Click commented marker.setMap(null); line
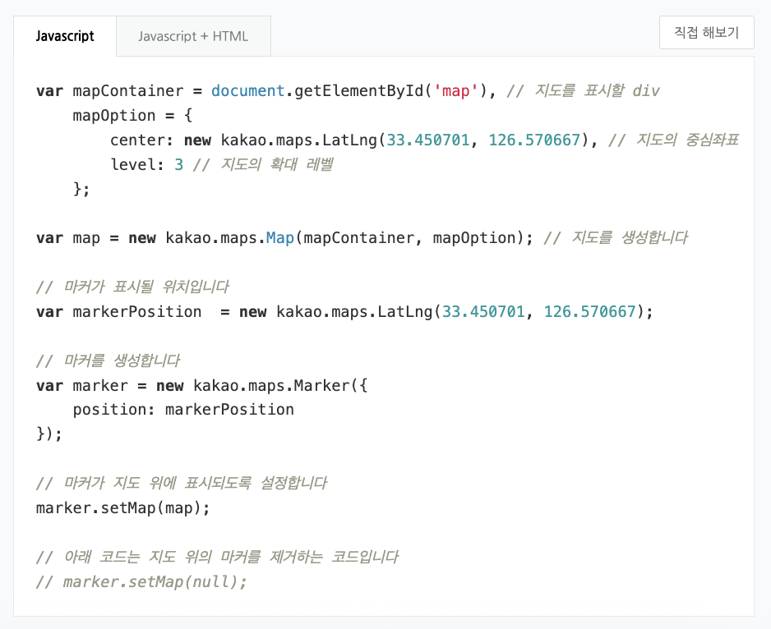 (141, 582)
